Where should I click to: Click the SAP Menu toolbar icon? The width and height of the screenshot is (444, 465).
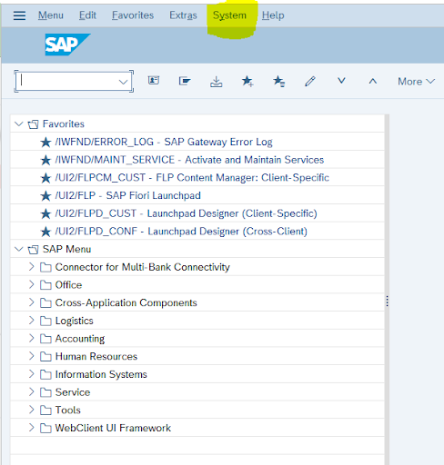(x=185, y=81)
